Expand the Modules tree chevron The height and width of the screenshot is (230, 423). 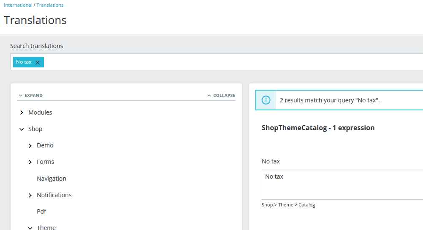(x=22, y=112)
